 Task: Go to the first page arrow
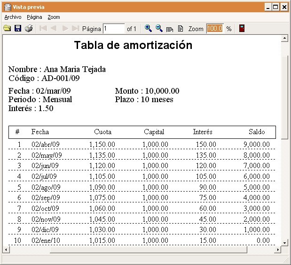coord(43,28)
